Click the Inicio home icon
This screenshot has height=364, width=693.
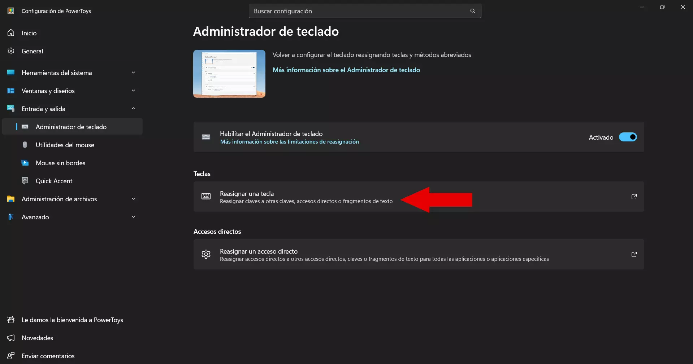click(x=11, y=33)
